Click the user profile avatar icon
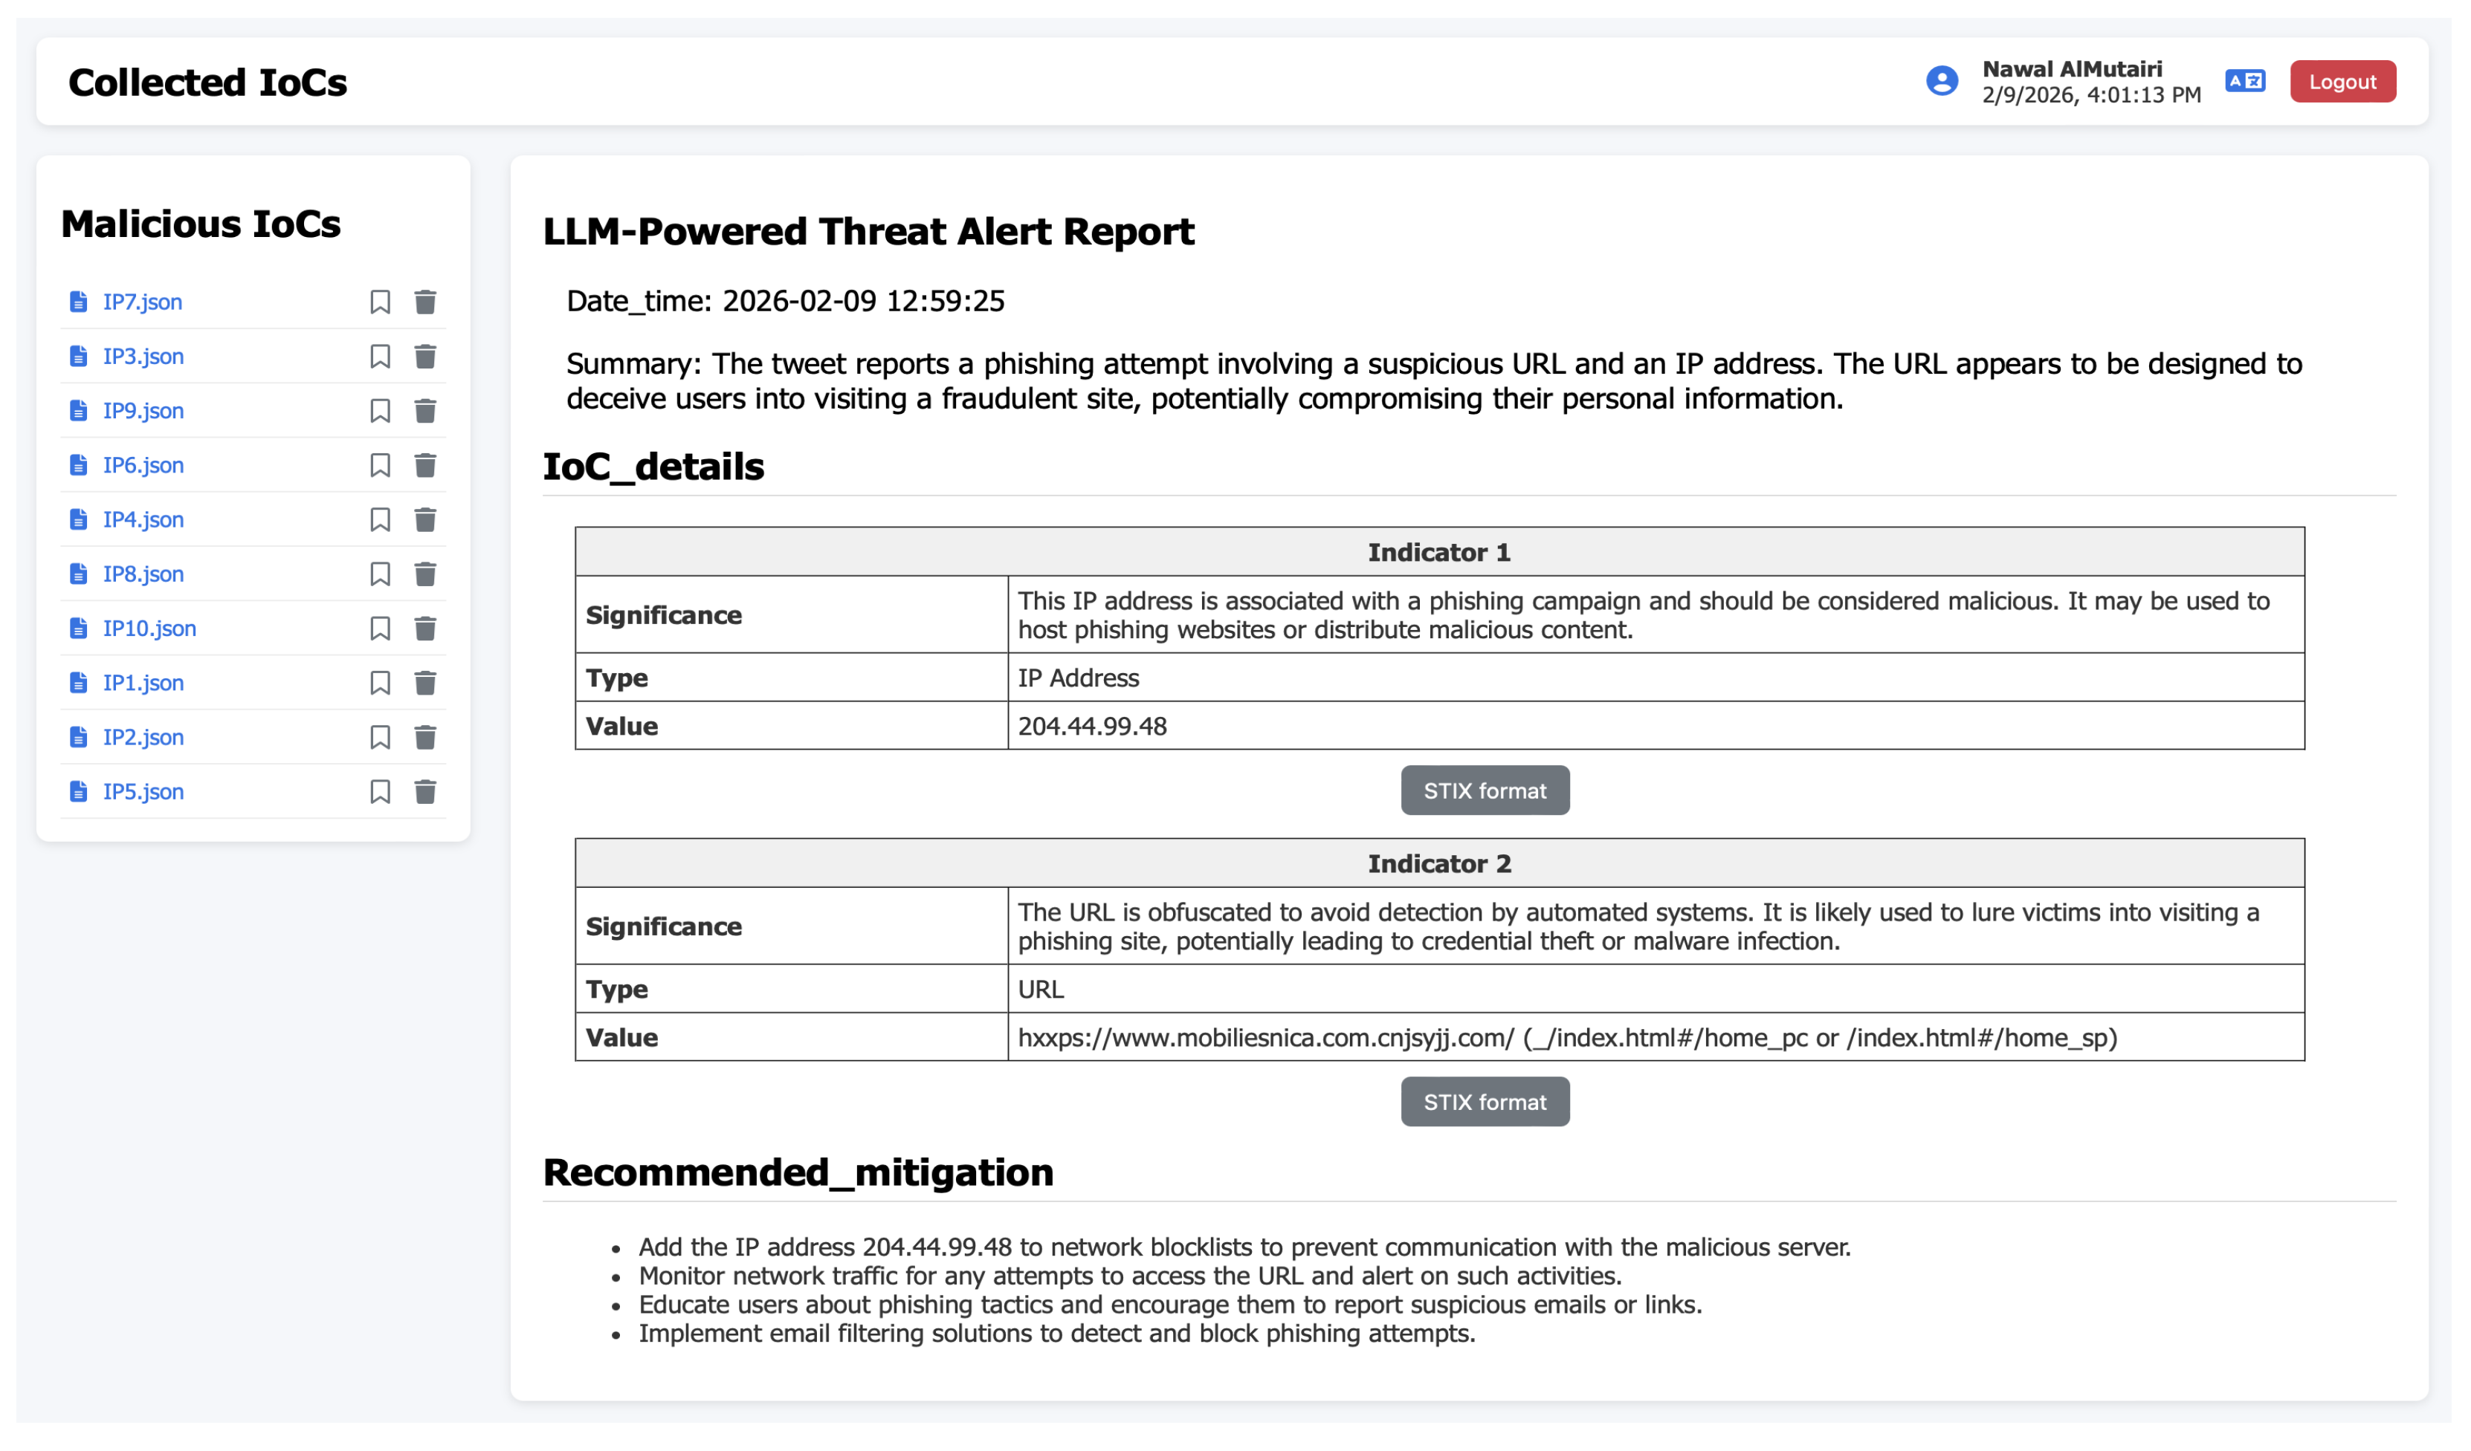The height and width of the screenshot is (1451, 2471). [x=1942, y=81]
